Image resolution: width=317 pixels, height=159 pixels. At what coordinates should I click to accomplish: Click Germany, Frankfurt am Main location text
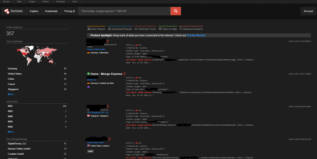click(102, 83)
